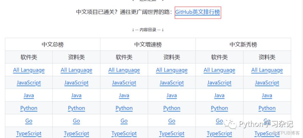303x138 pixels.
Task: Click the 中文增速榜 table header cell
Action: click(x=148, y=44)
